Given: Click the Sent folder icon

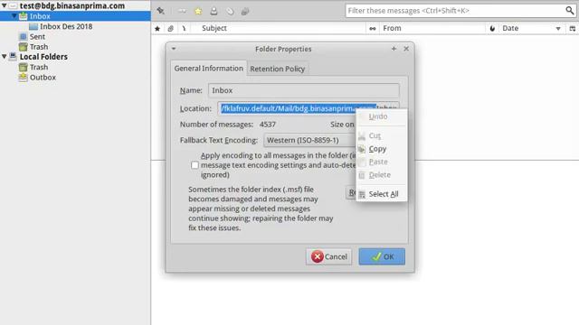Looking at the screenshot, I should pos(23,36).
